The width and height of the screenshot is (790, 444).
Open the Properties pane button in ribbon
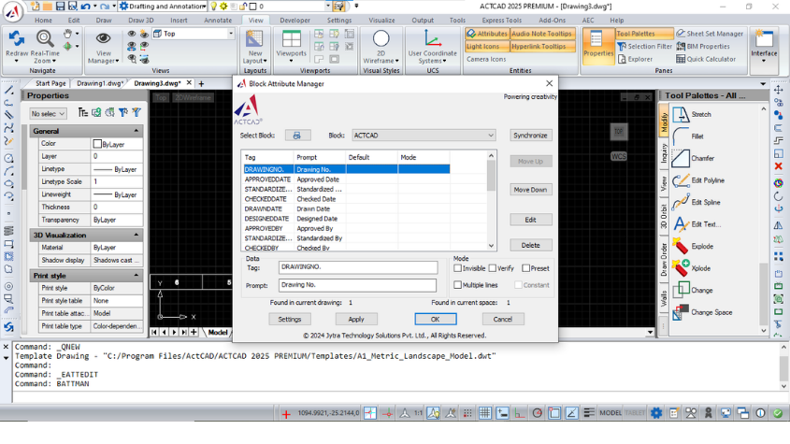[x=598, y=47]
